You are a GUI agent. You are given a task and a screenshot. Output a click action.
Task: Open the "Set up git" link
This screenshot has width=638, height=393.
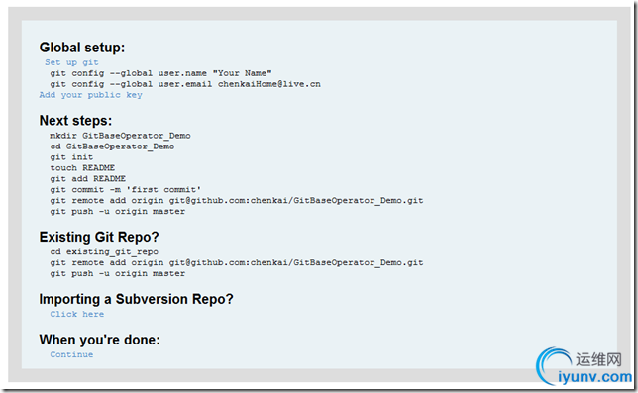coord(71,62)
